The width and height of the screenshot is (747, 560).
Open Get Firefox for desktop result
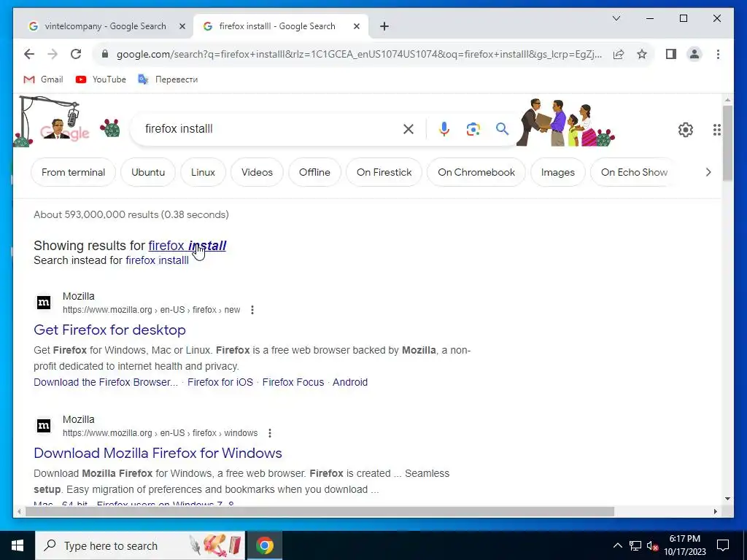pos(109,330)
